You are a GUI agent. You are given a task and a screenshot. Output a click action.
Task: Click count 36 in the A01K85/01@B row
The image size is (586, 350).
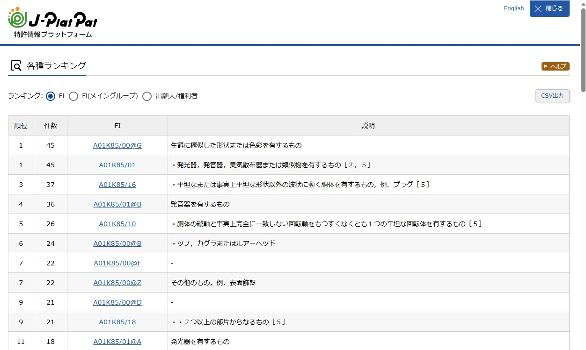(x=51, y=204)
